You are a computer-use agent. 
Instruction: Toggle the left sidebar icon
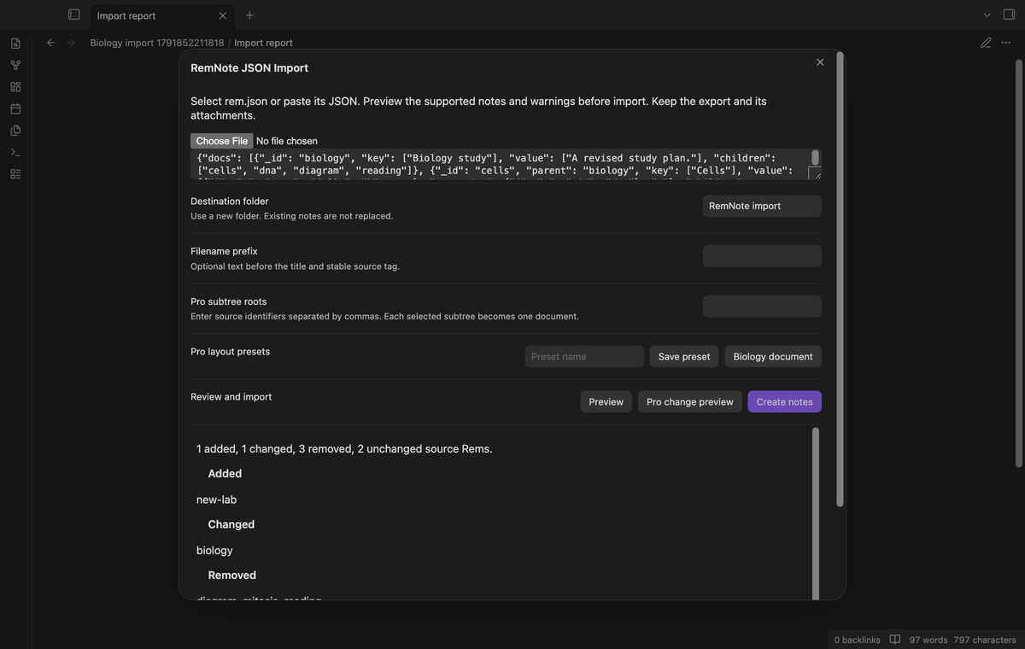(x=73, y=15)
